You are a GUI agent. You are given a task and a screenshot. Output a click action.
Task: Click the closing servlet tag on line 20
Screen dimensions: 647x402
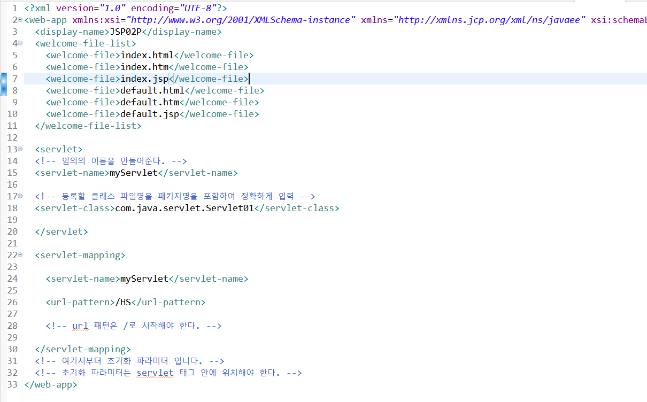tap(61, 231)
